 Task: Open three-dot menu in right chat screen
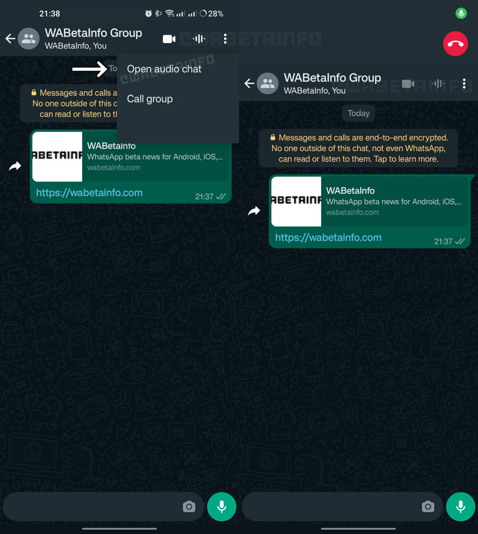pos(464,83)
